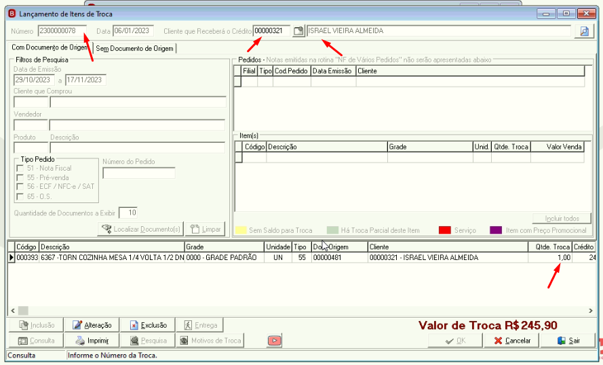Screen dimensions: 603x365
Task: Click the Cancelar button with red X
Action: pos(511,341)
